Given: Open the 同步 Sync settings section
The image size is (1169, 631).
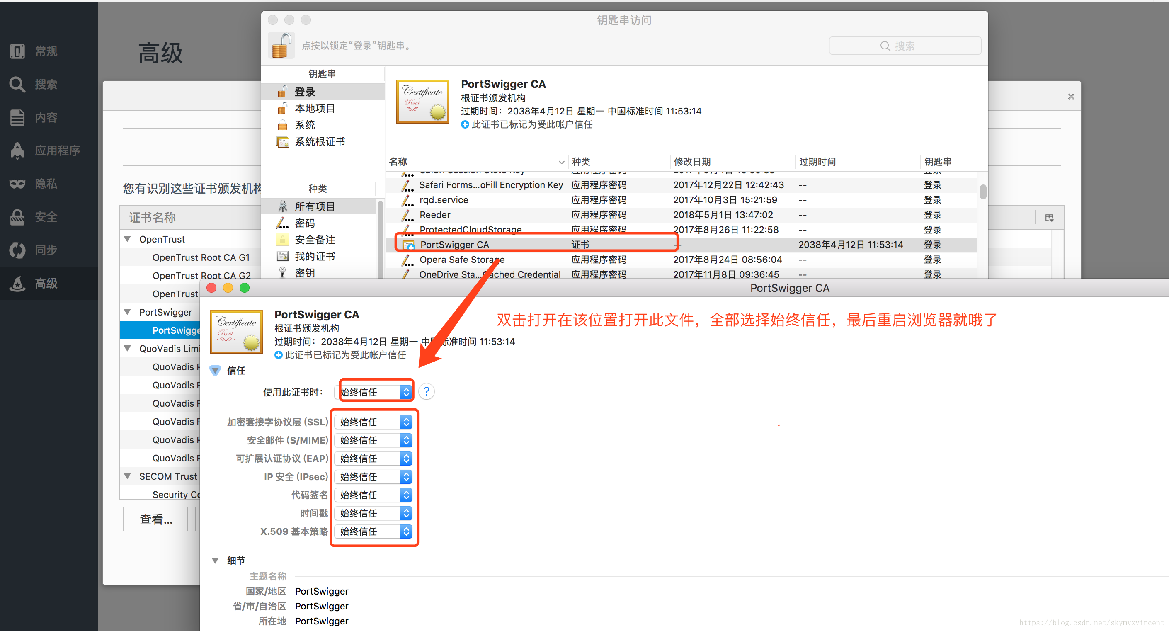Looking at the screenshot, I should (x=49, y=250).
